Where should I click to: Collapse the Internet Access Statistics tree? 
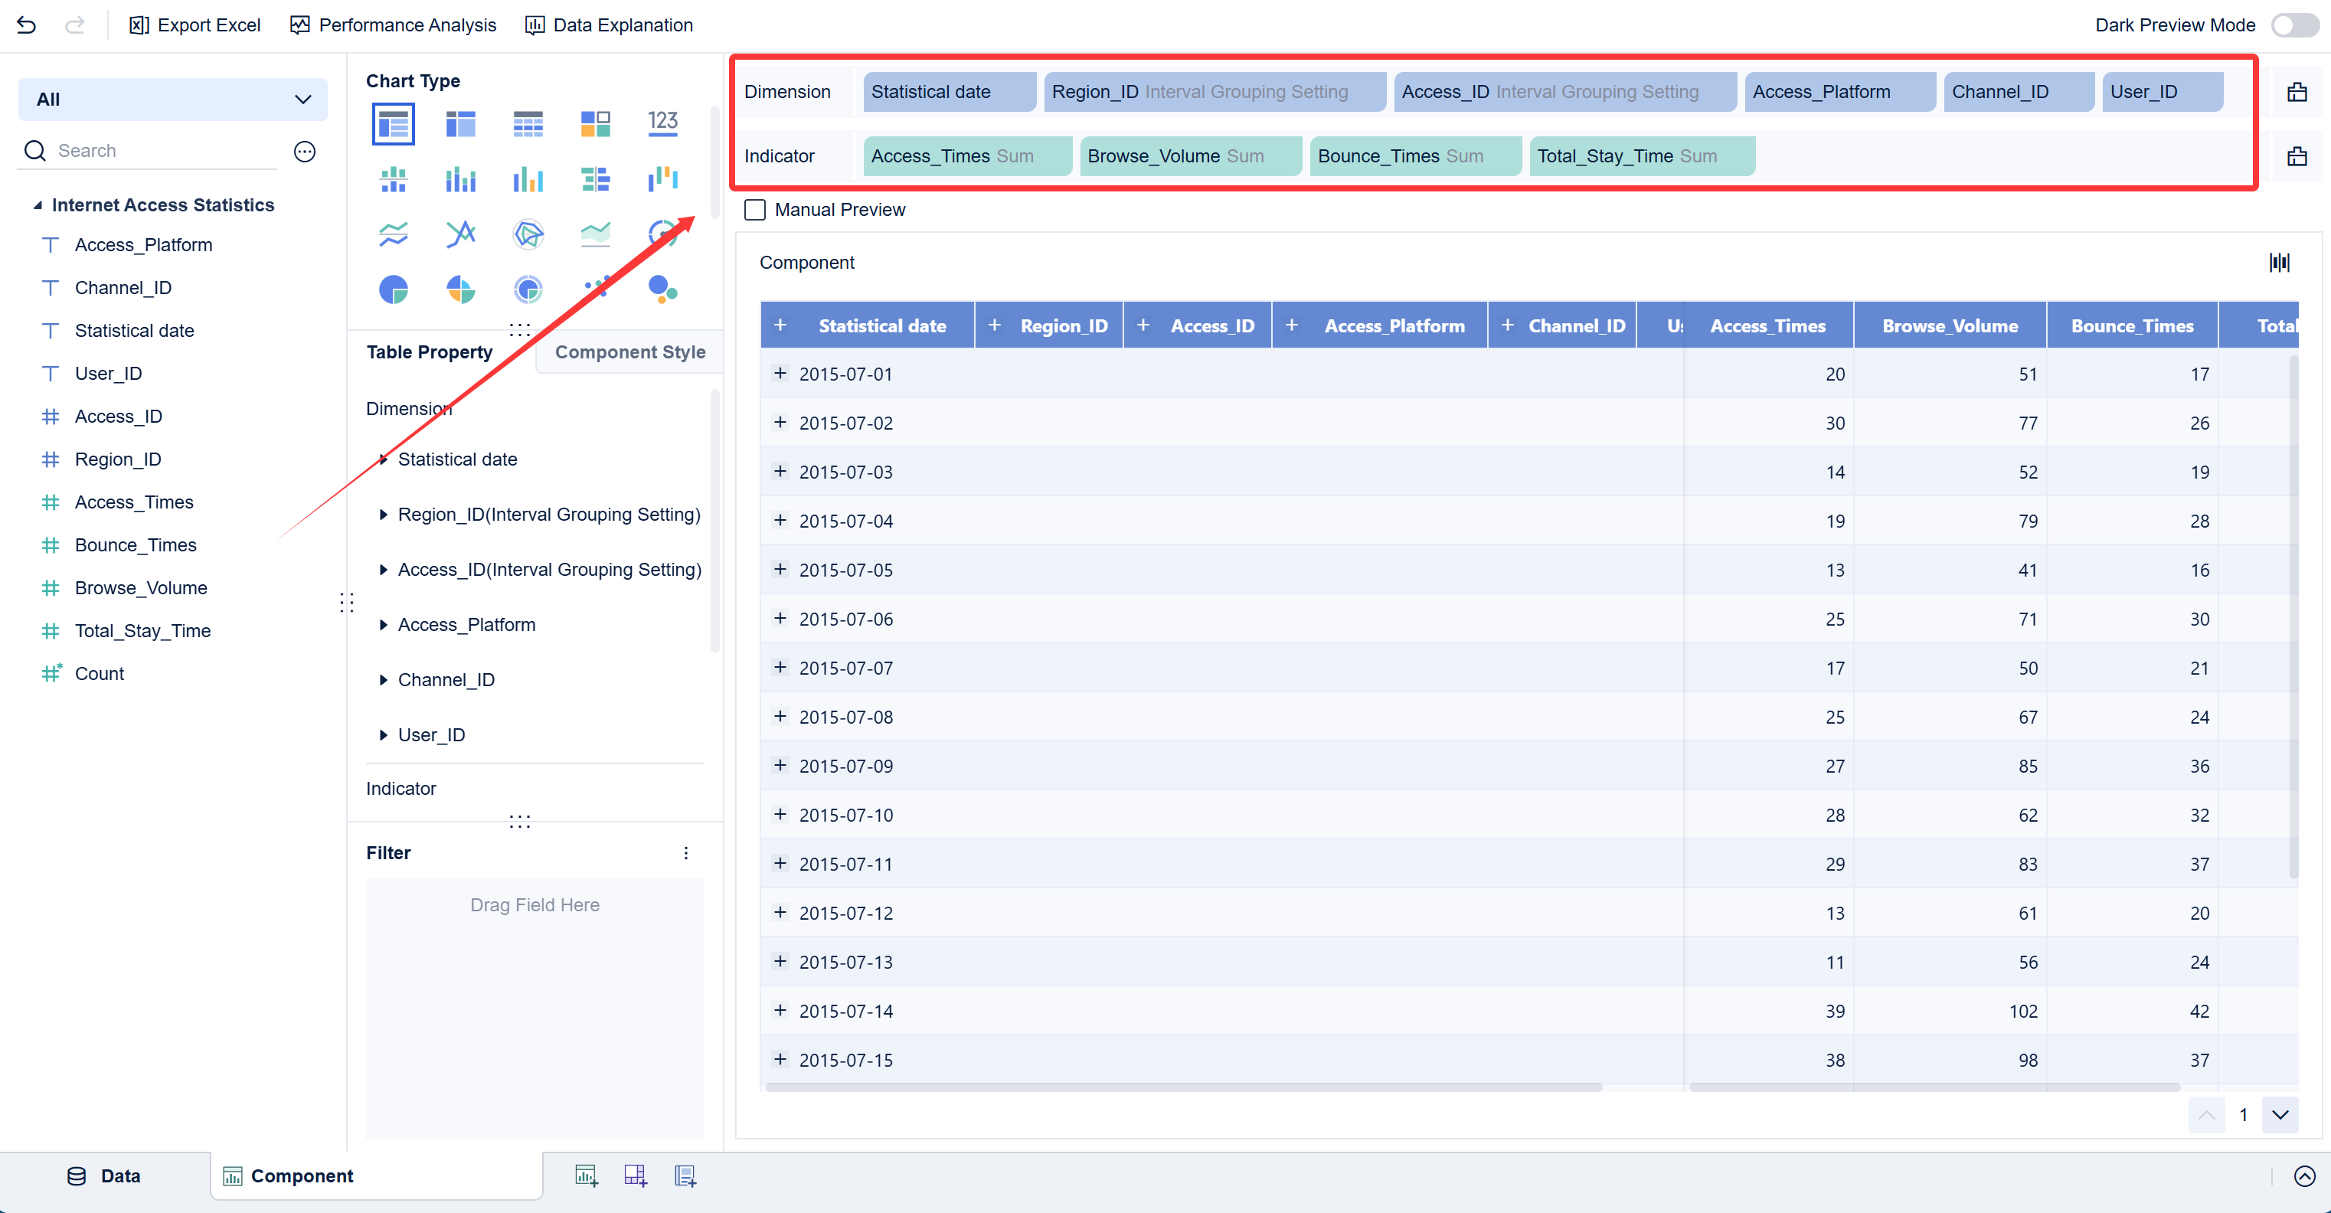pos(38,204)
